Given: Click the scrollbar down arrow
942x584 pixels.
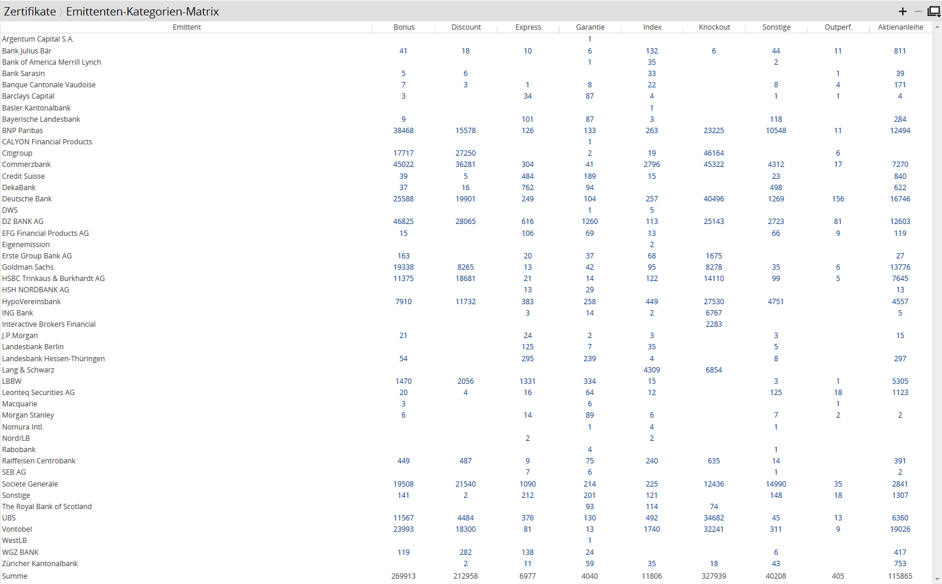Looking at the screenshot, I should coord(938,579).
